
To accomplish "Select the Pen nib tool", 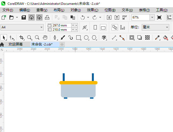I will [x=55, y=37].
